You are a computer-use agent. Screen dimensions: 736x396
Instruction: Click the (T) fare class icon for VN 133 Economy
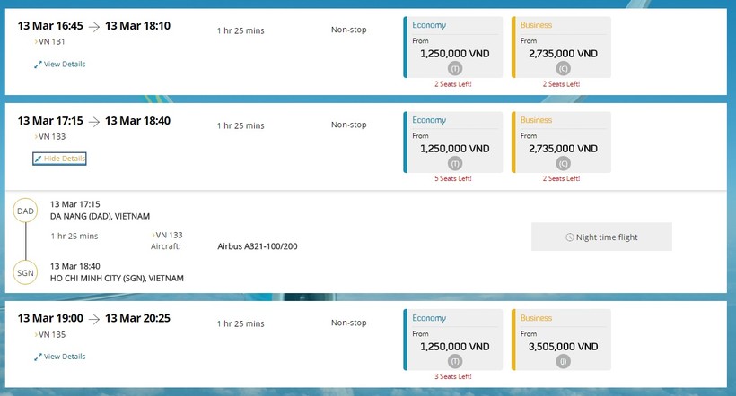tap(455, 164)
